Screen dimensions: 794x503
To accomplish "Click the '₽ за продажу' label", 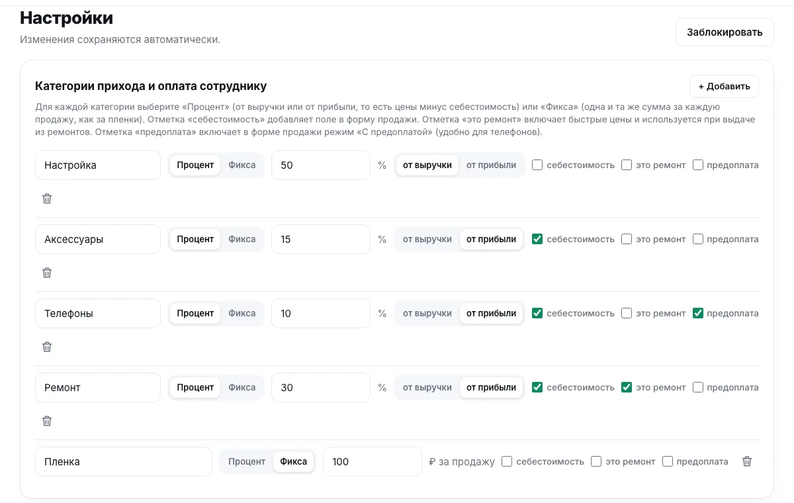I will click(462, 462).
